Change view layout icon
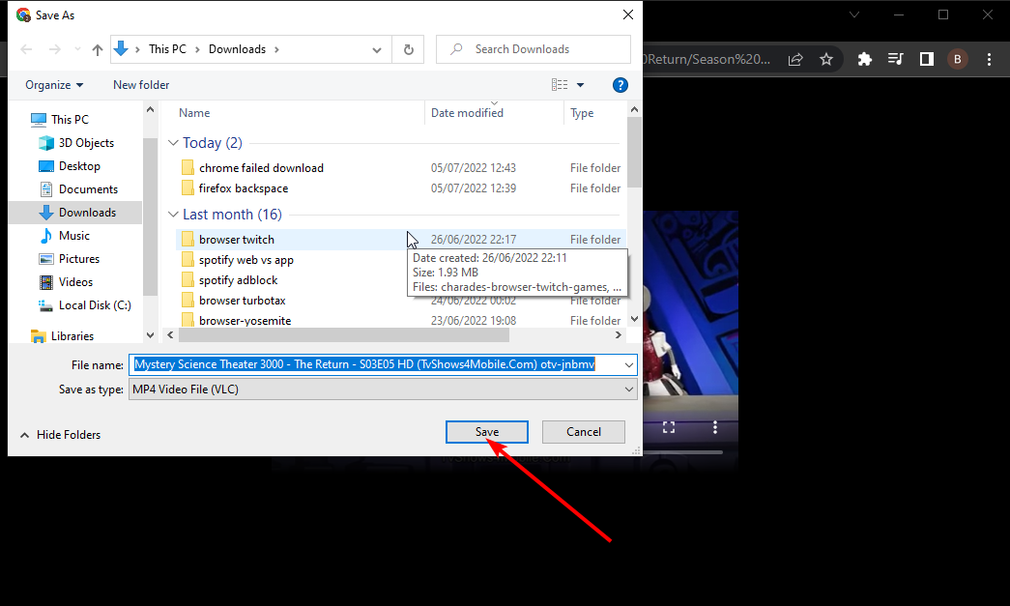The height and width of the screenshot is (606, 1010). [x=560, y=85]
